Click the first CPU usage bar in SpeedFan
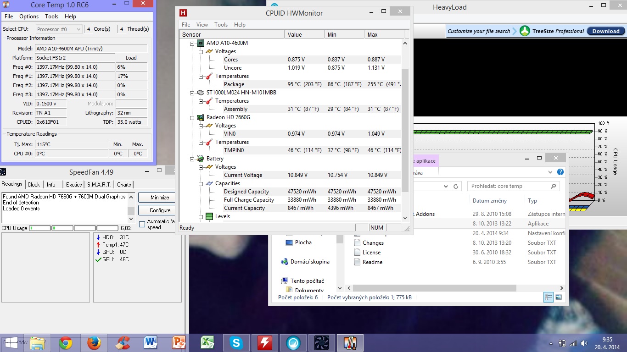This screenshot has height=352, width=627. (x=40, y=228)
